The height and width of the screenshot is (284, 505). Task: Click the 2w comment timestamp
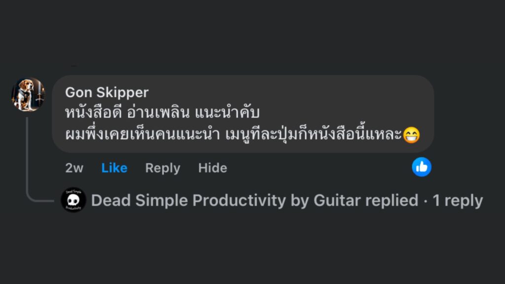coord(74,168)
